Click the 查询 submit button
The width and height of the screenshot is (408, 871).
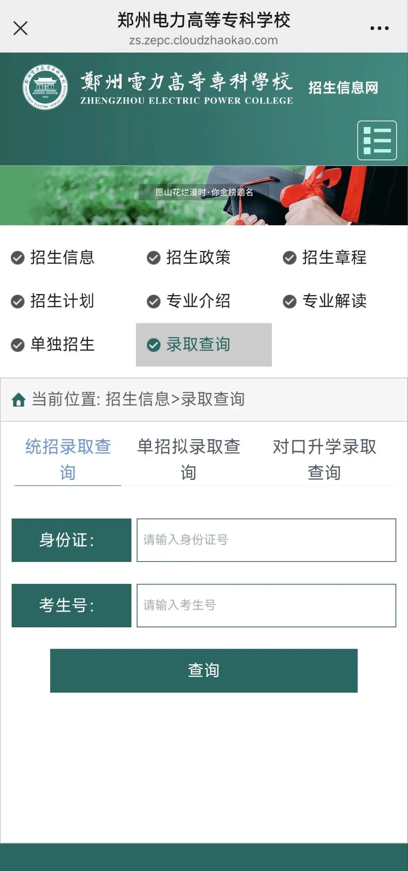[204, 671]
